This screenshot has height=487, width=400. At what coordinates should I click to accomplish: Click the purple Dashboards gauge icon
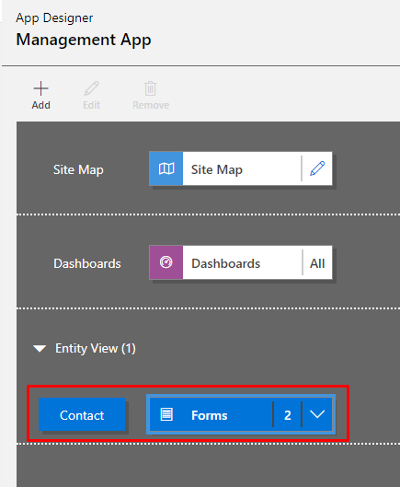click(x=166, y=262)
